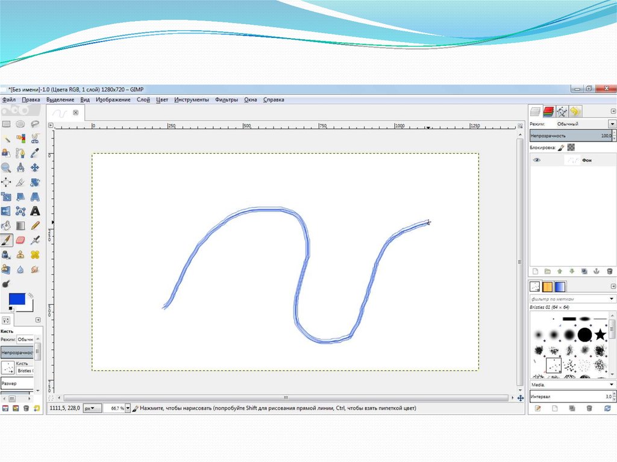617x462 pixels.
Task: Pick the Zoom magnifier tool
Action: (x=6, y=167)
